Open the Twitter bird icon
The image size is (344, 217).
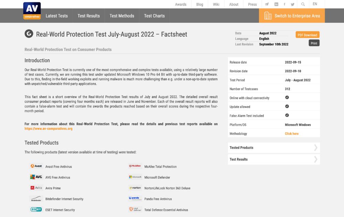click(x=292, y=4)
